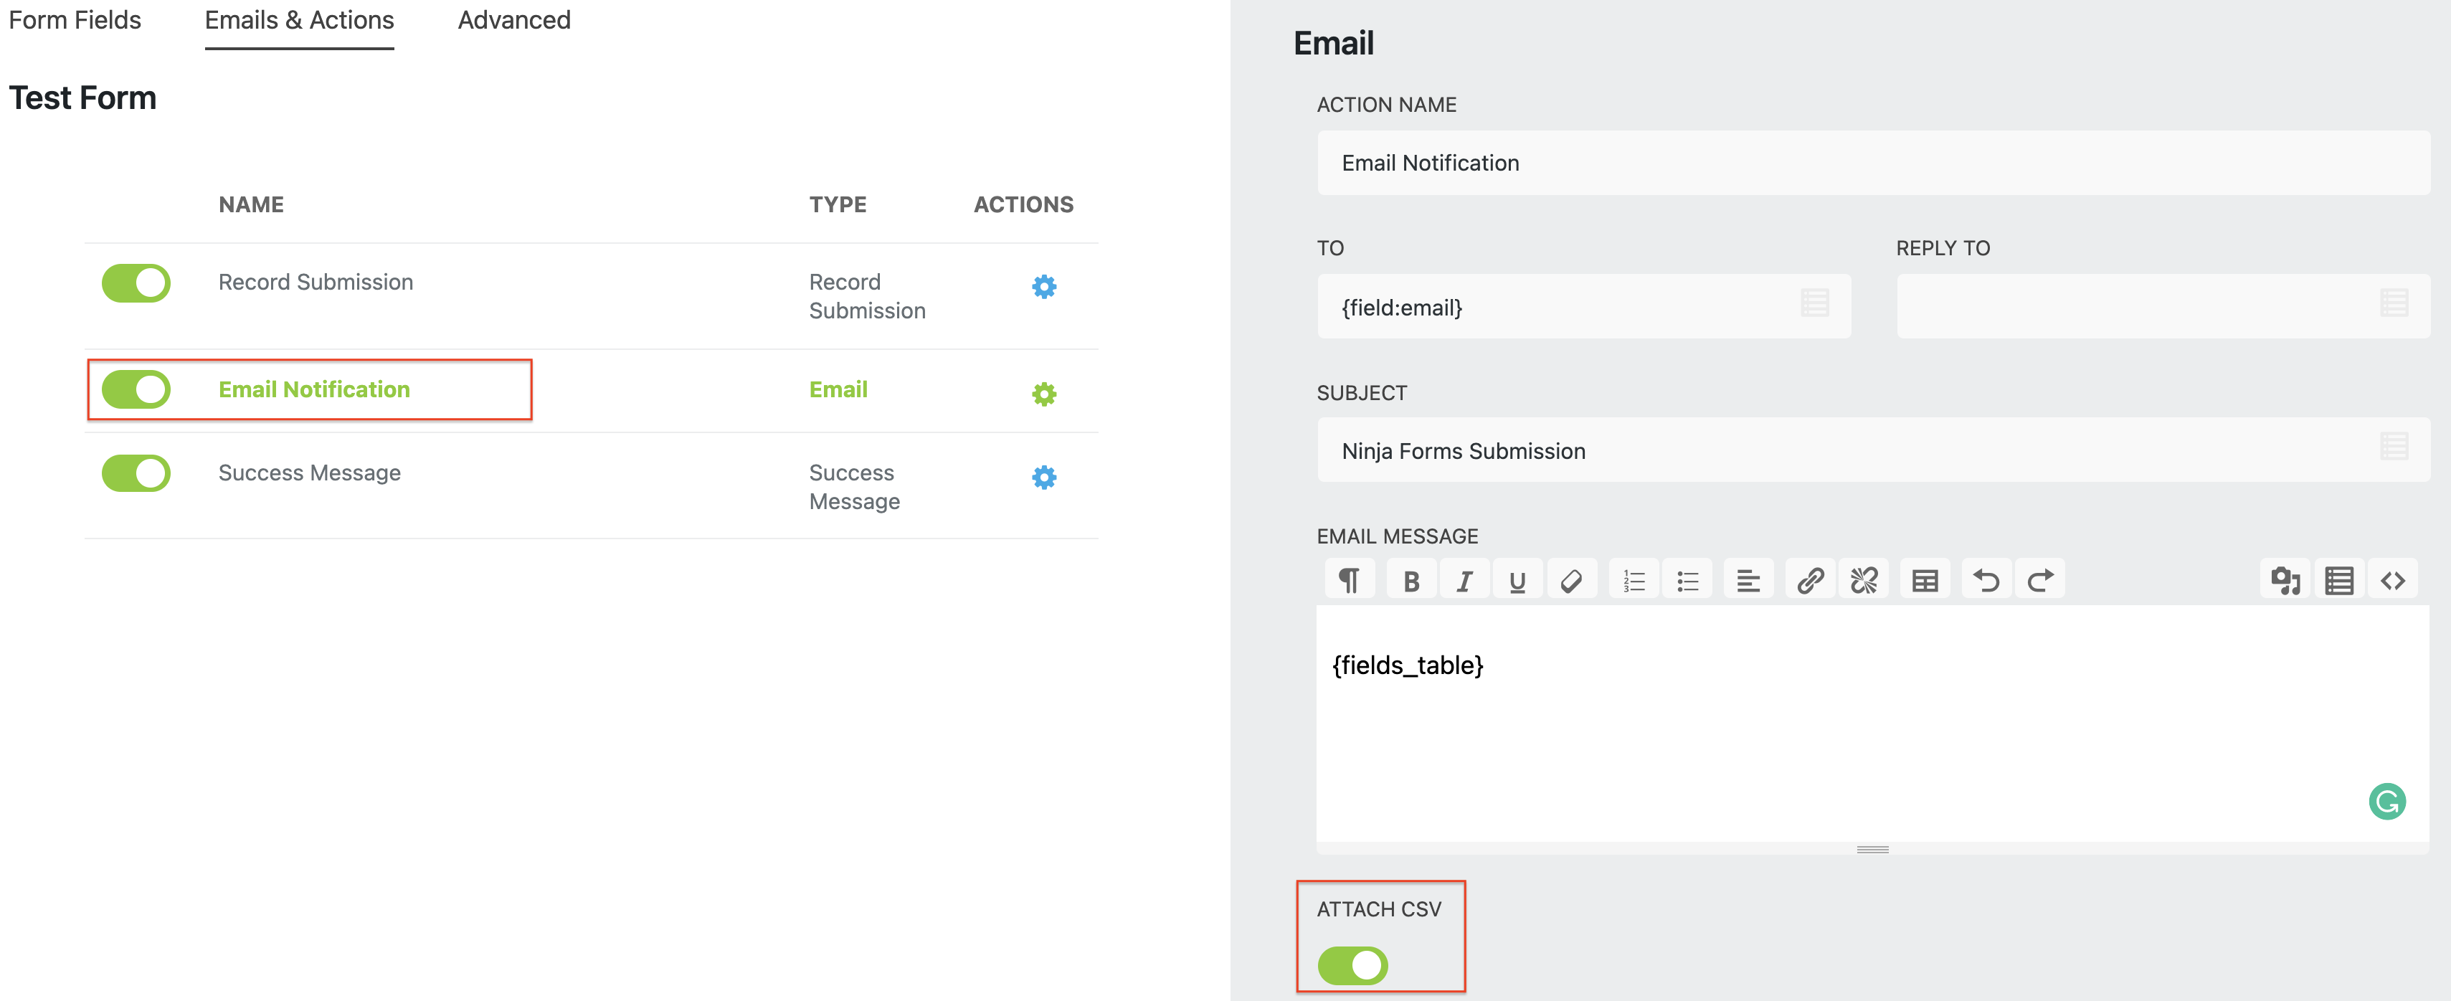Click the Grammarly icon in the editor

2389,801
